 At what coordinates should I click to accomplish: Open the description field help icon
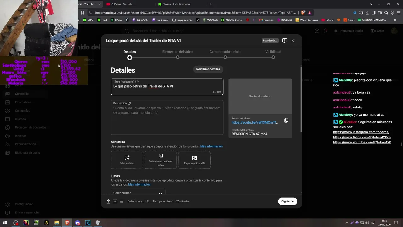pyautogui.click(x=129, y=103)
